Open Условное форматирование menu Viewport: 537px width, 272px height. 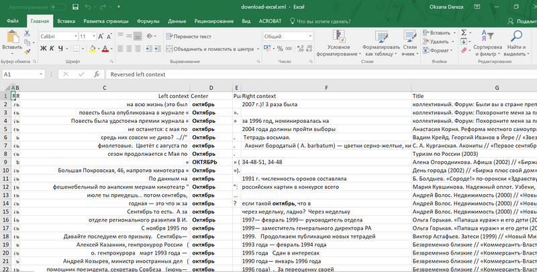(x=338, y=43)
